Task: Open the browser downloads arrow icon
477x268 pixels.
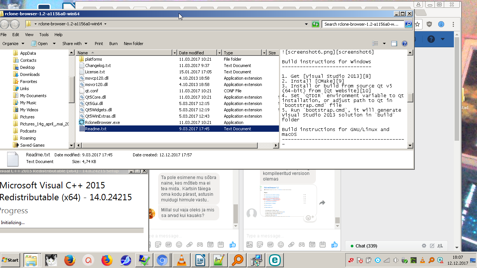Action: pos(441,24)
